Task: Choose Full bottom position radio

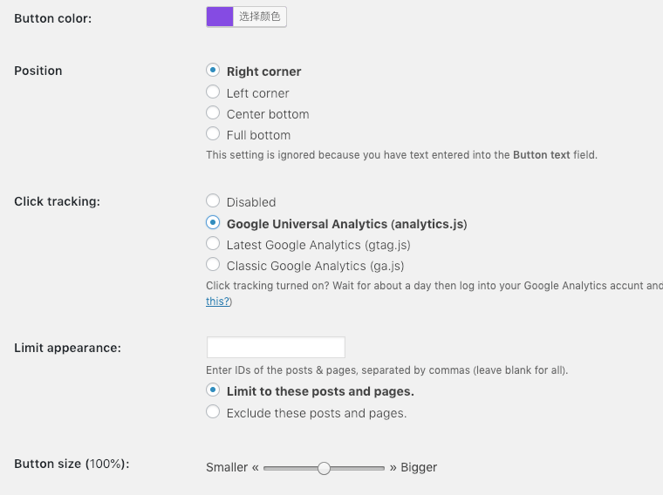Action: [213, 134]
